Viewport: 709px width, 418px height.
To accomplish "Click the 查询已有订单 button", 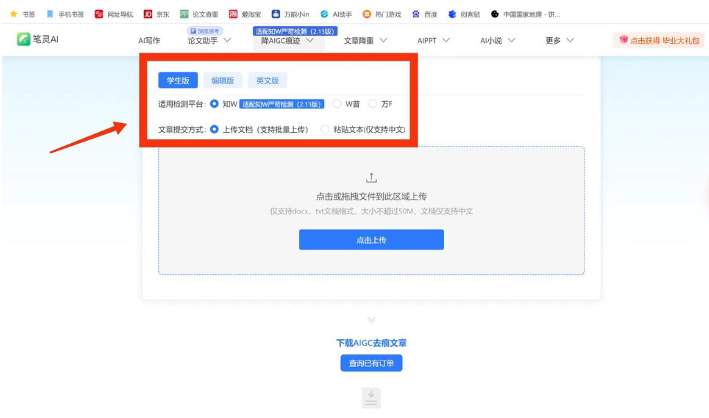I will point(371,363).
